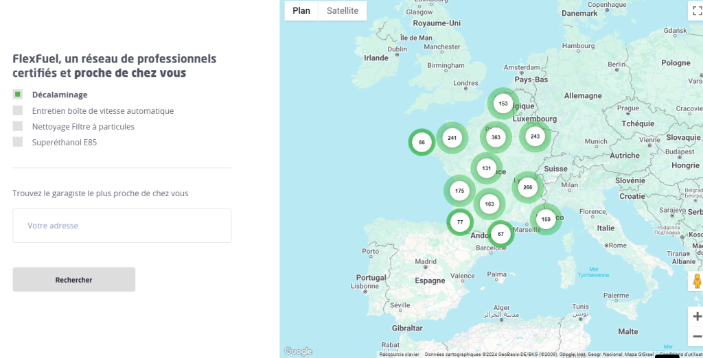Open the cluster marker labeled 56
Viewport: 703px width, 358px height.
pyautogui.click(x=422, y=143)
